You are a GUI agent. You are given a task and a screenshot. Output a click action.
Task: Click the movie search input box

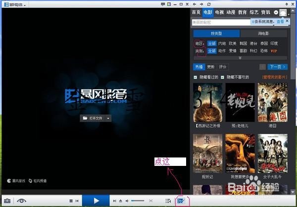221,22
